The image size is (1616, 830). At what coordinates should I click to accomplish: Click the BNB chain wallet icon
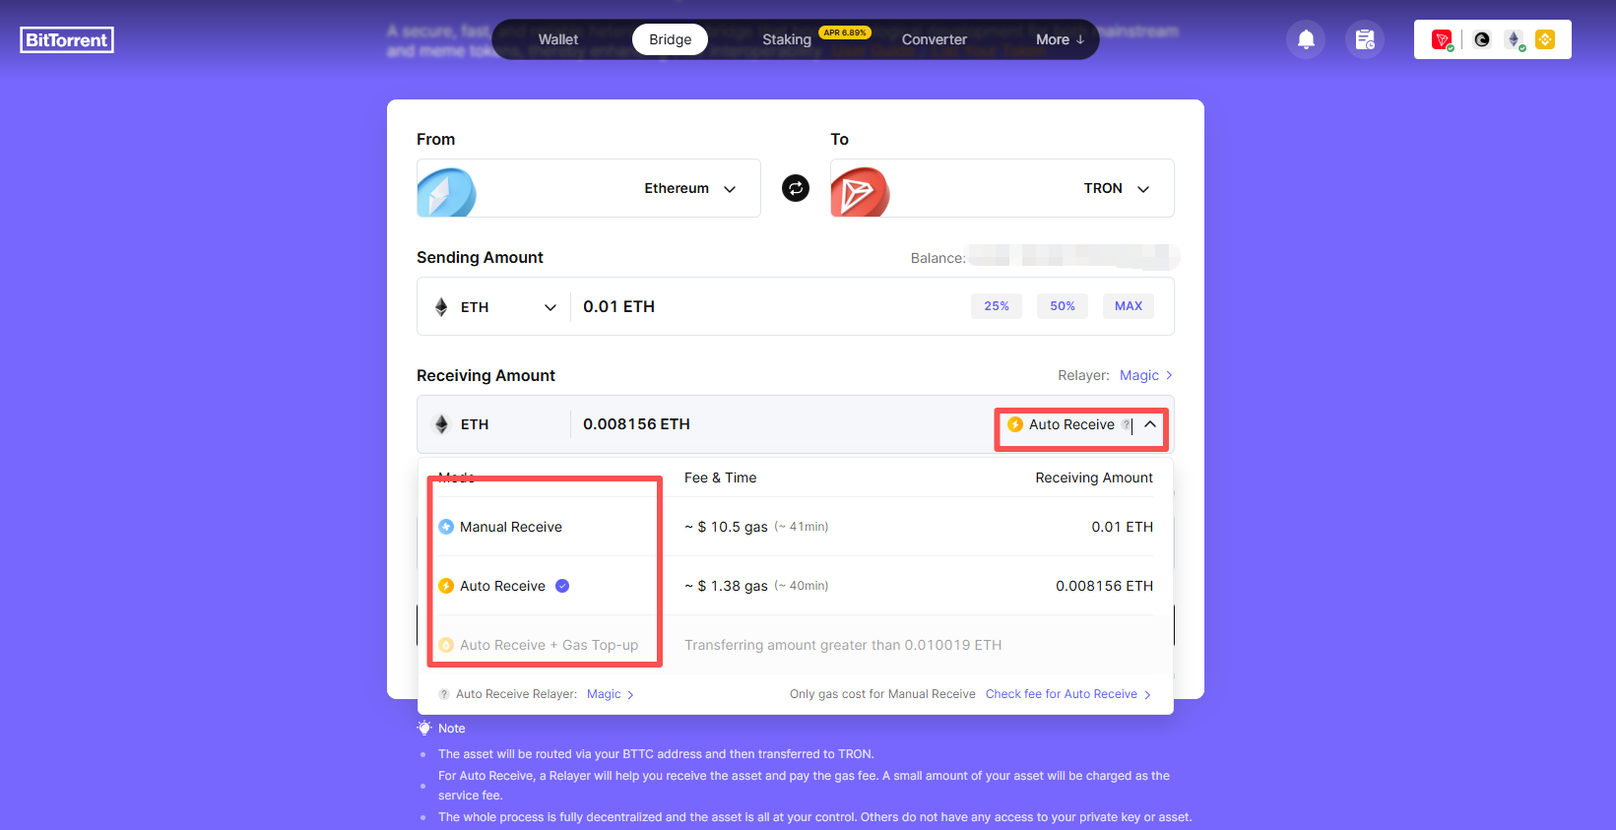[x=1545, y=39]
